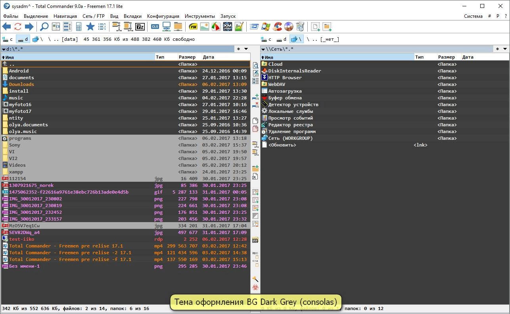
Task: Click the CLS toolbar icon
Action: pos(155,27)
